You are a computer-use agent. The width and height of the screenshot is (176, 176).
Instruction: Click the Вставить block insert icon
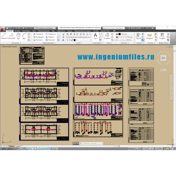pos(107,36)
